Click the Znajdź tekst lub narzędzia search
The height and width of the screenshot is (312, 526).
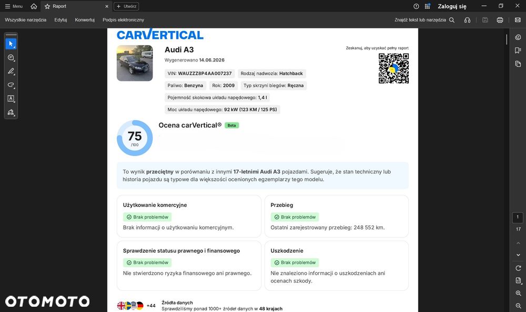tap(424, 20)
